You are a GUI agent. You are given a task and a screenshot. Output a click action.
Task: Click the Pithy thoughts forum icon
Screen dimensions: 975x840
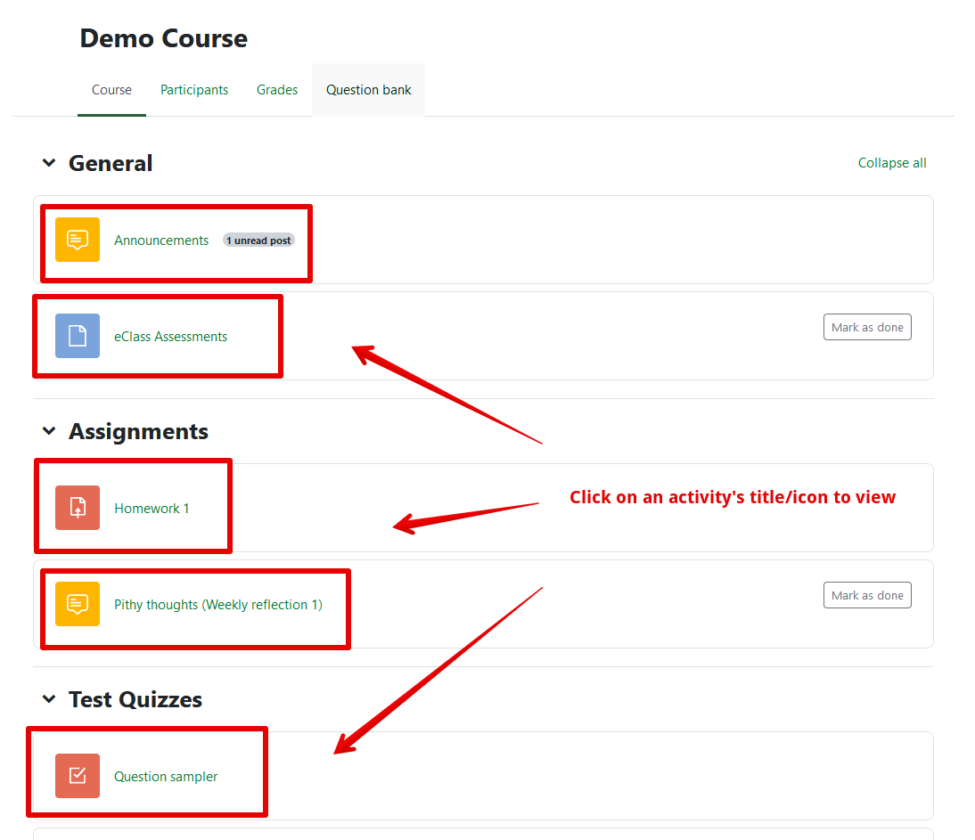point(78,604)
